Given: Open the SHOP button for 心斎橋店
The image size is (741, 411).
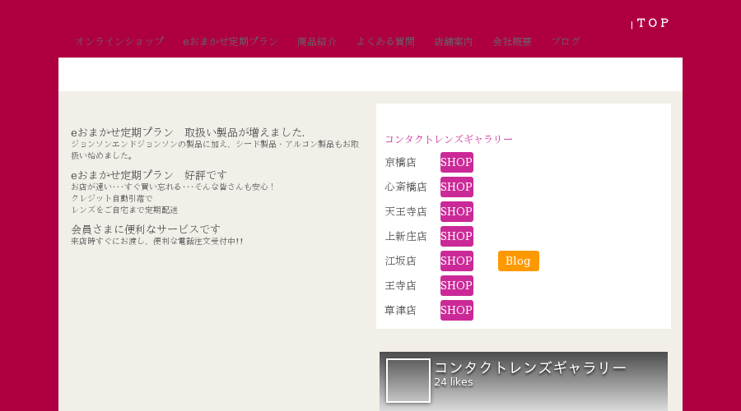Looking at the screenshot, I should point(456,187).
